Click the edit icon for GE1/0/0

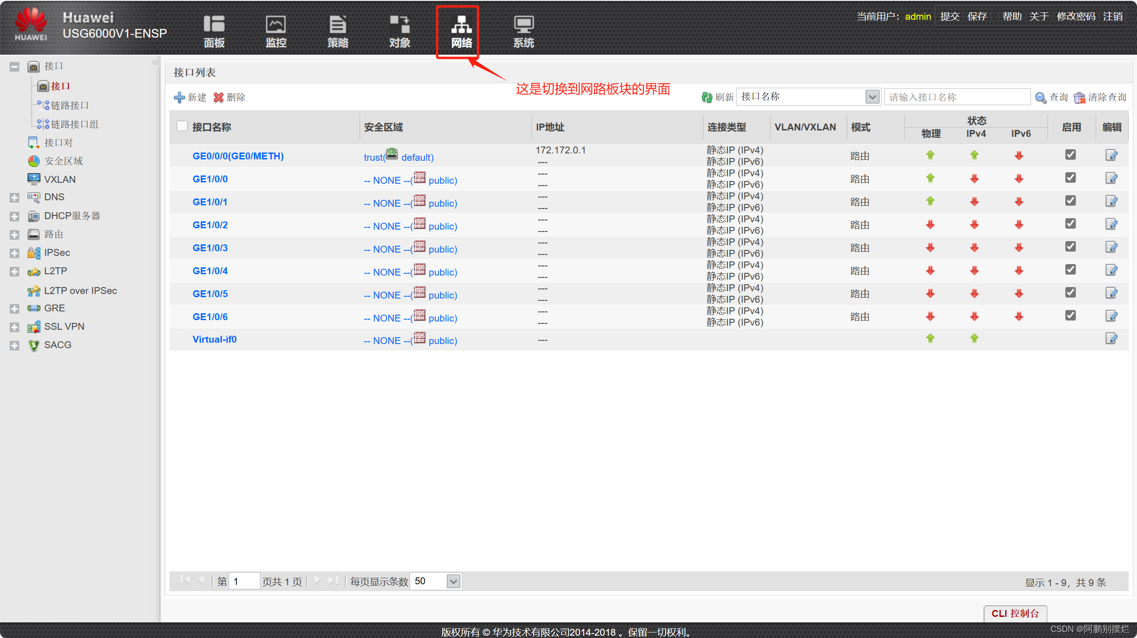[x=1111, y=178]
